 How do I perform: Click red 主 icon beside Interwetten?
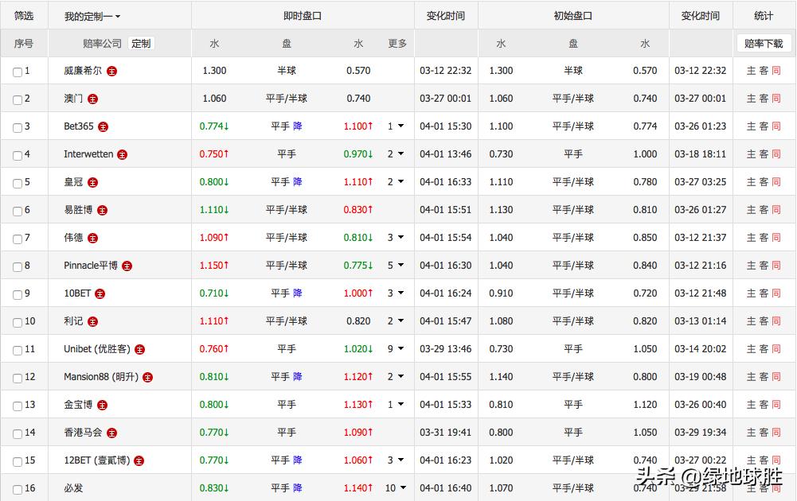click(122, 155)
